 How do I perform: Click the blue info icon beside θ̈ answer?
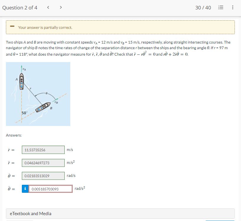(x=25, y=189)
